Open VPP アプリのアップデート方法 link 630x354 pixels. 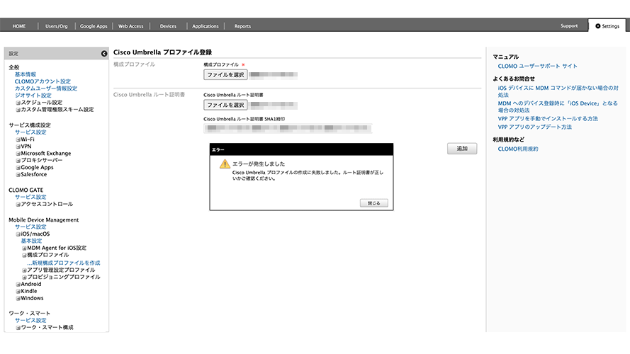coord(535,127)
